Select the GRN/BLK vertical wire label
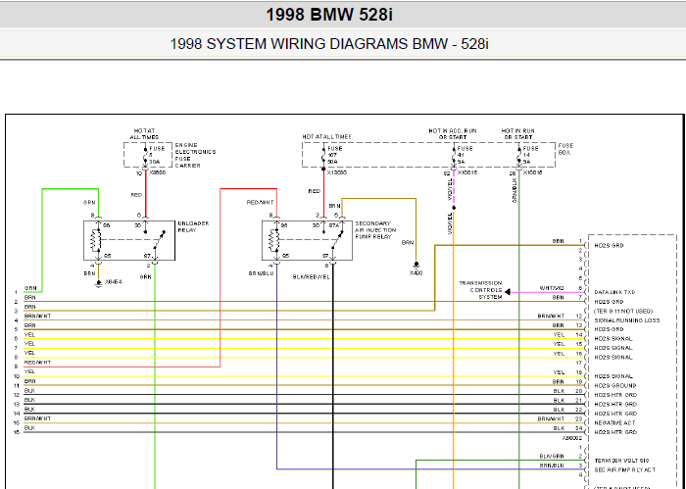This screenshot has height=489, width=686. tap(514, 190)
